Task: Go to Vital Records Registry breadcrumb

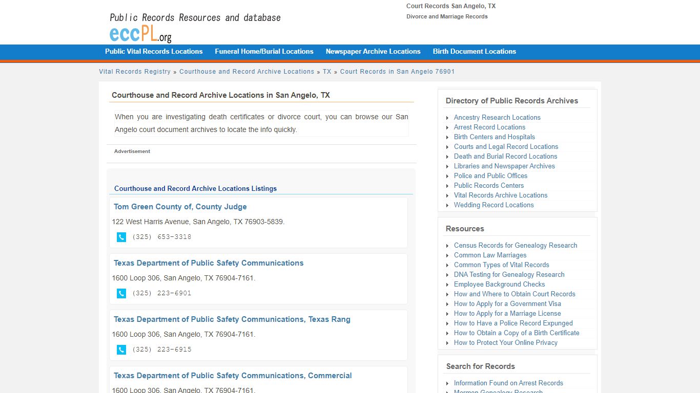Action: point(135,72)
